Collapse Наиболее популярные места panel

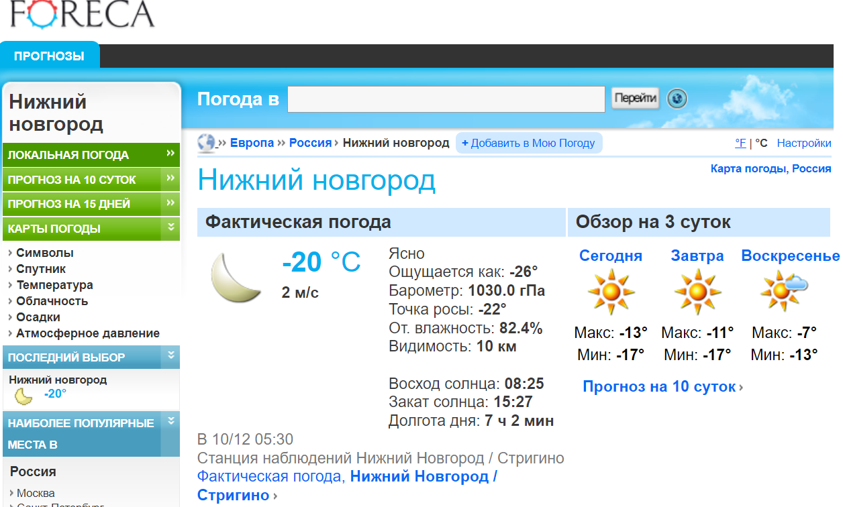tap(170, 422)
